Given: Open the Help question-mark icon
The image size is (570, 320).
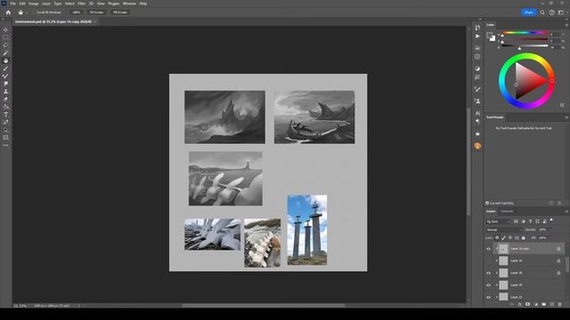Looking at the screenshot, I should pos(552,12).
